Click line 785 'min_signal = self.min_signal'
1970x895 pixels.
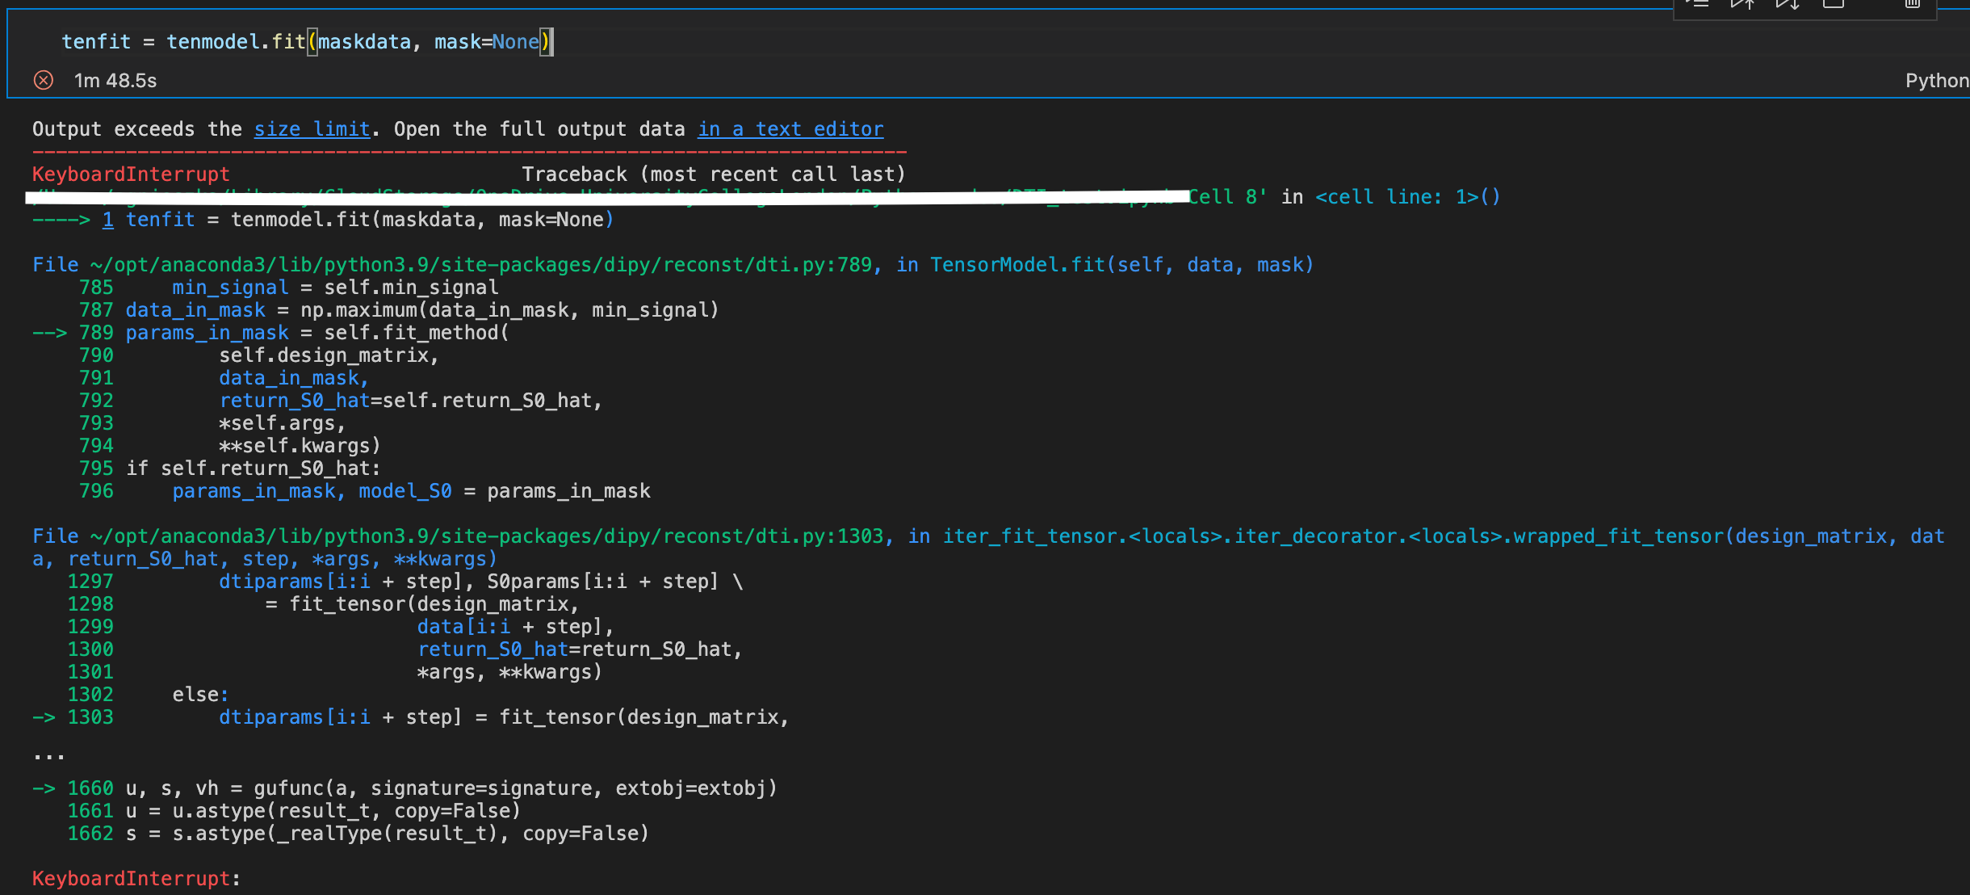[335, 288]
